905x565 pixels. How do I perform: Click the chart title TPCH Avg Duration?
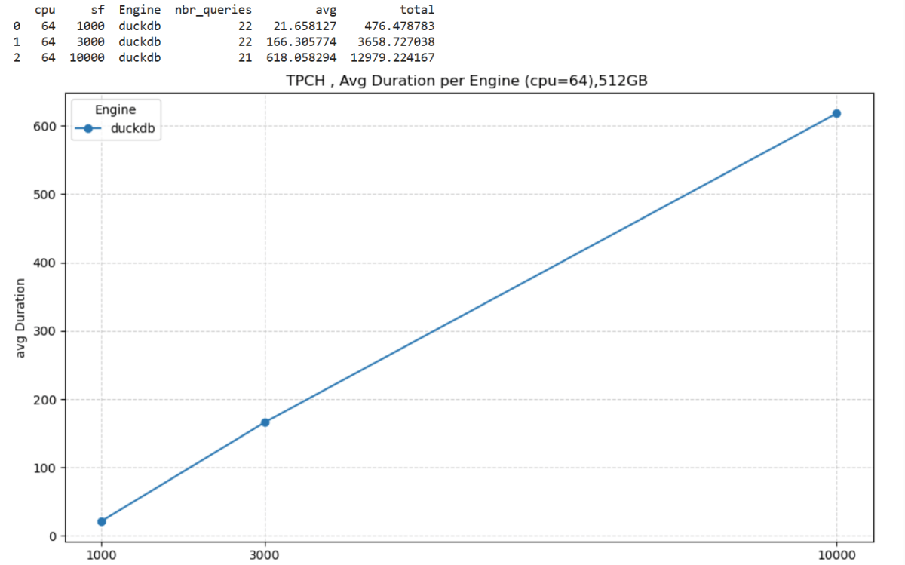(467, 82)
